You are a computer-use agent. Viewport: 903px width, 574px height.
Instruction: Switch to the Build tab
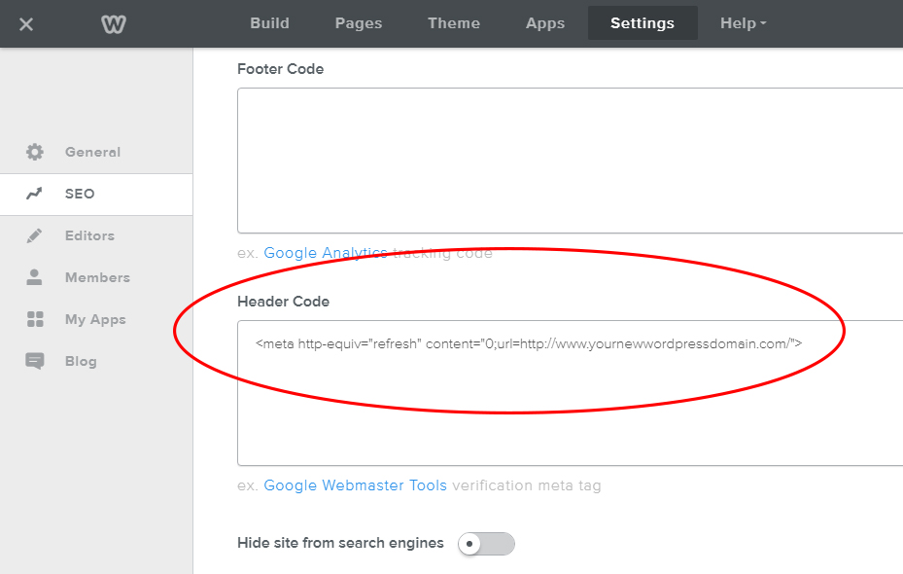(x=269, y=22)
